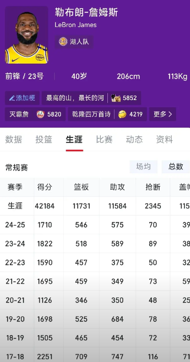Click the 篮板 column header
The height and width of the screenshot is (362, 190).
(81, 187)
